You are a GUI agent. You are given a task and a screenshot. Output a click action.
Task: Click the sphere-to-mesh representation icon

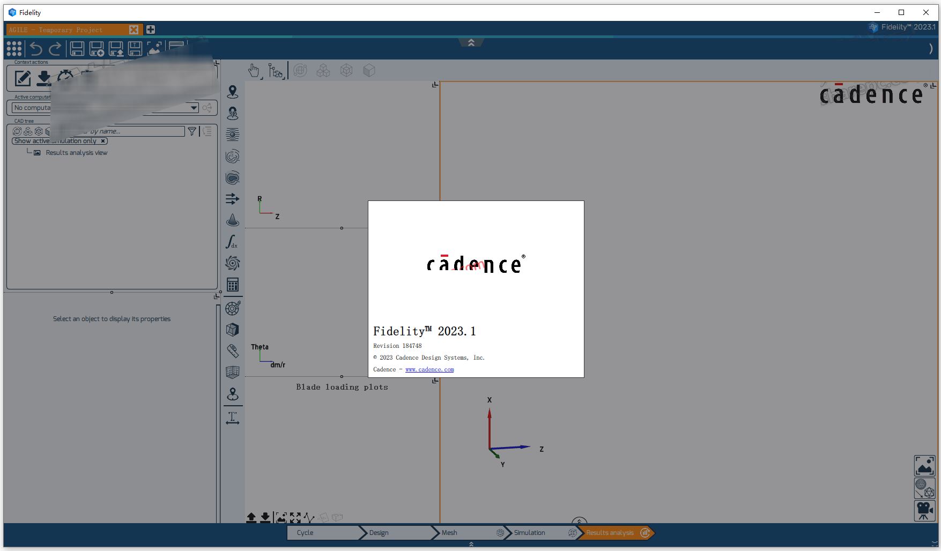pyautogui.click(x=924, y=488)
